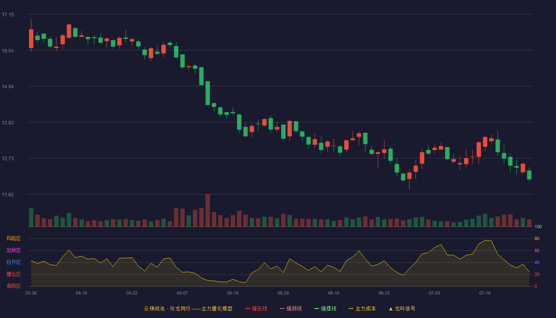Click the 11.62 price axis label
556x318 pixels.
pyautogui.click(x=8, y=194)
